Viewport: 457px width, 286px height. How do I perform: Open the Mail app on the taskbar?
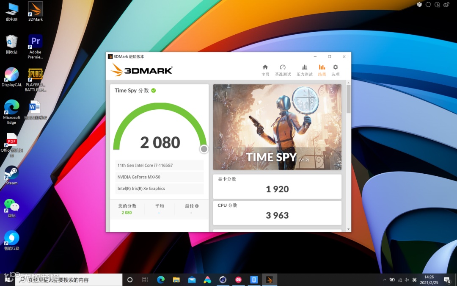(x=192, y=280)
